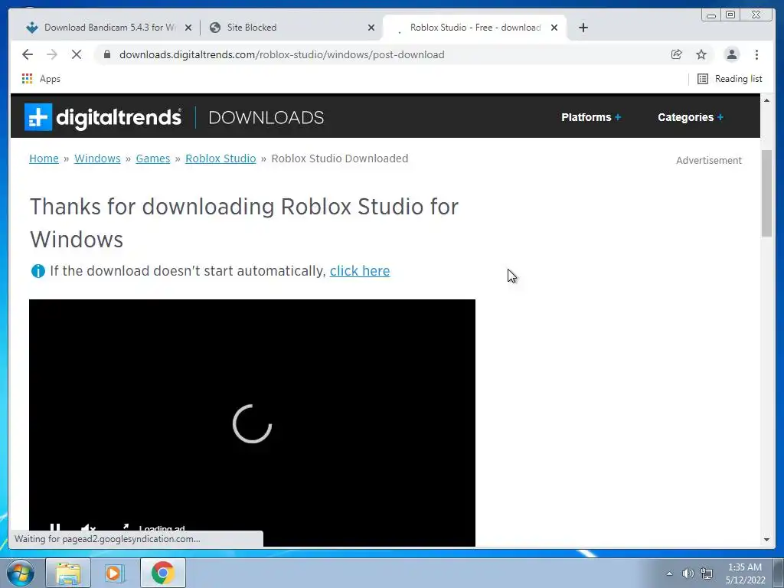784x588 pixels.
Task: Click the page scroll down arrow
Action: (766, 540)
